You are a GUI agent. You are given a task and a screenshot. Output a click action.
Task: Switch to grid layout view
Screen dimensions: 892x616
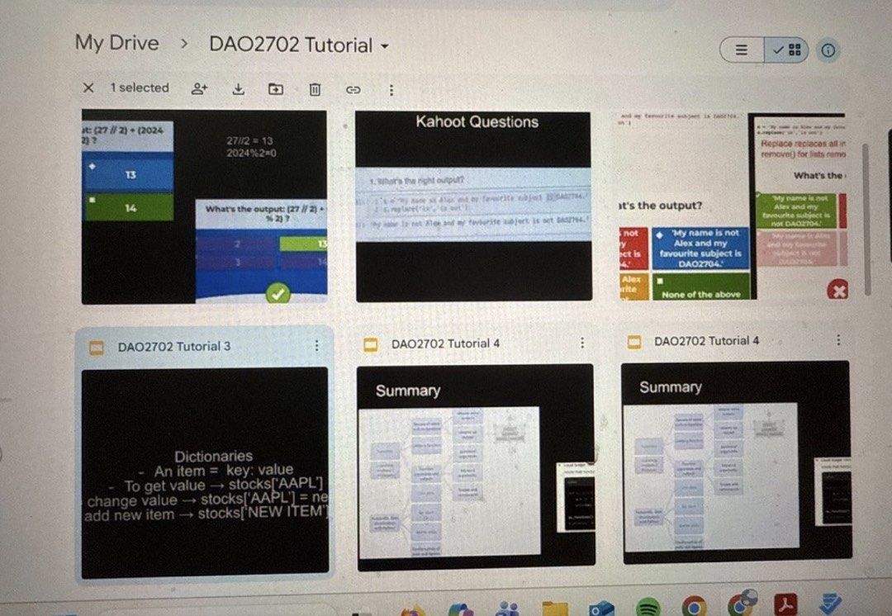point(787,50)
